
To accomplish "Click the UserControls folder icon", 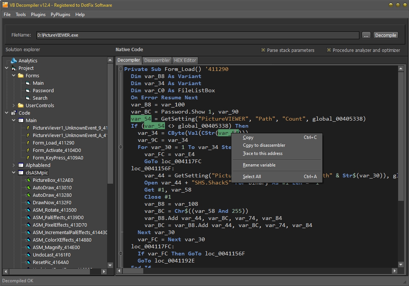I will [21, 105].
